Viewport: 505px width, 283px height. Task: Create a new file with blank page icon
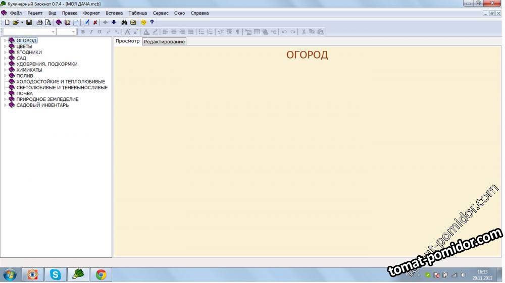tap(7, 23)
